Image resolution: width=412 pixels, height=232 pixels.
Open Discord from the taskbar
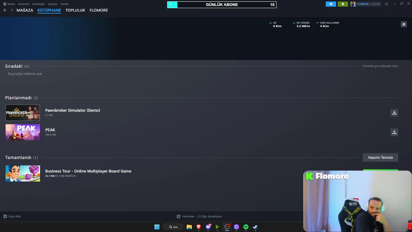(x=208, y=227)
